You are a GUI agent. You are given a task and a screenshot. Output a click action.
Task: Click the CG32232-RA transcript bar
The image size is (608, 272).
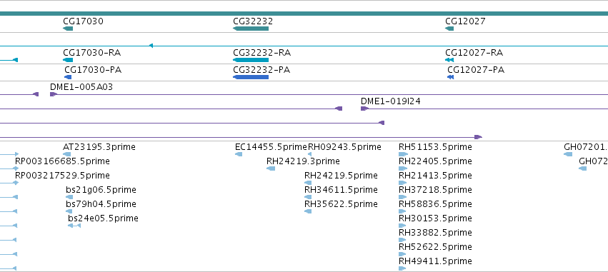point(251,60)
